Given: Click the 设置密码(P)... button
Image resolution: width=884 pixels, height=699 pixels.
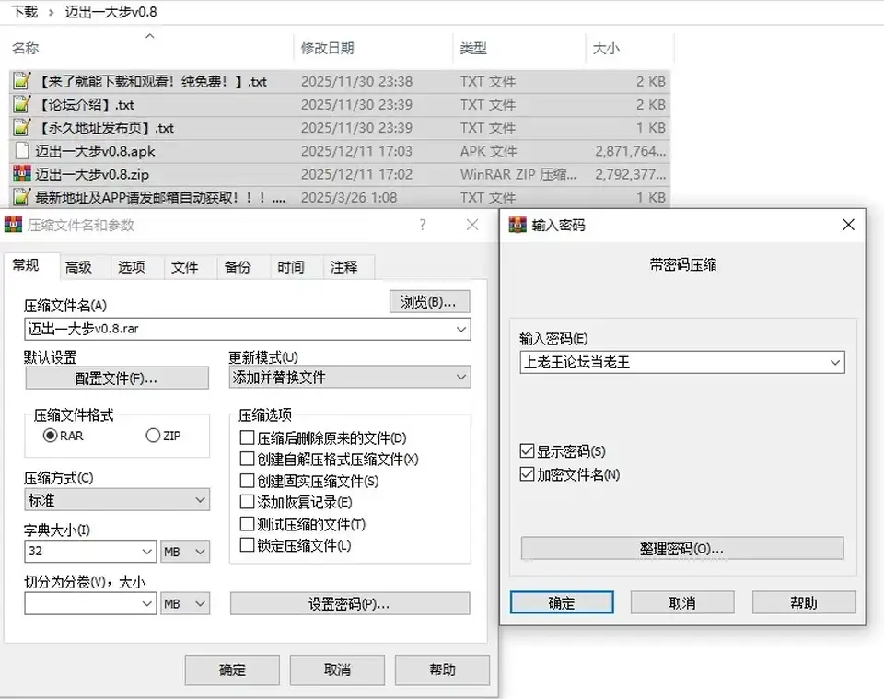Looking at the screenshot, I should pyautogui.click(x=350, y=604).
